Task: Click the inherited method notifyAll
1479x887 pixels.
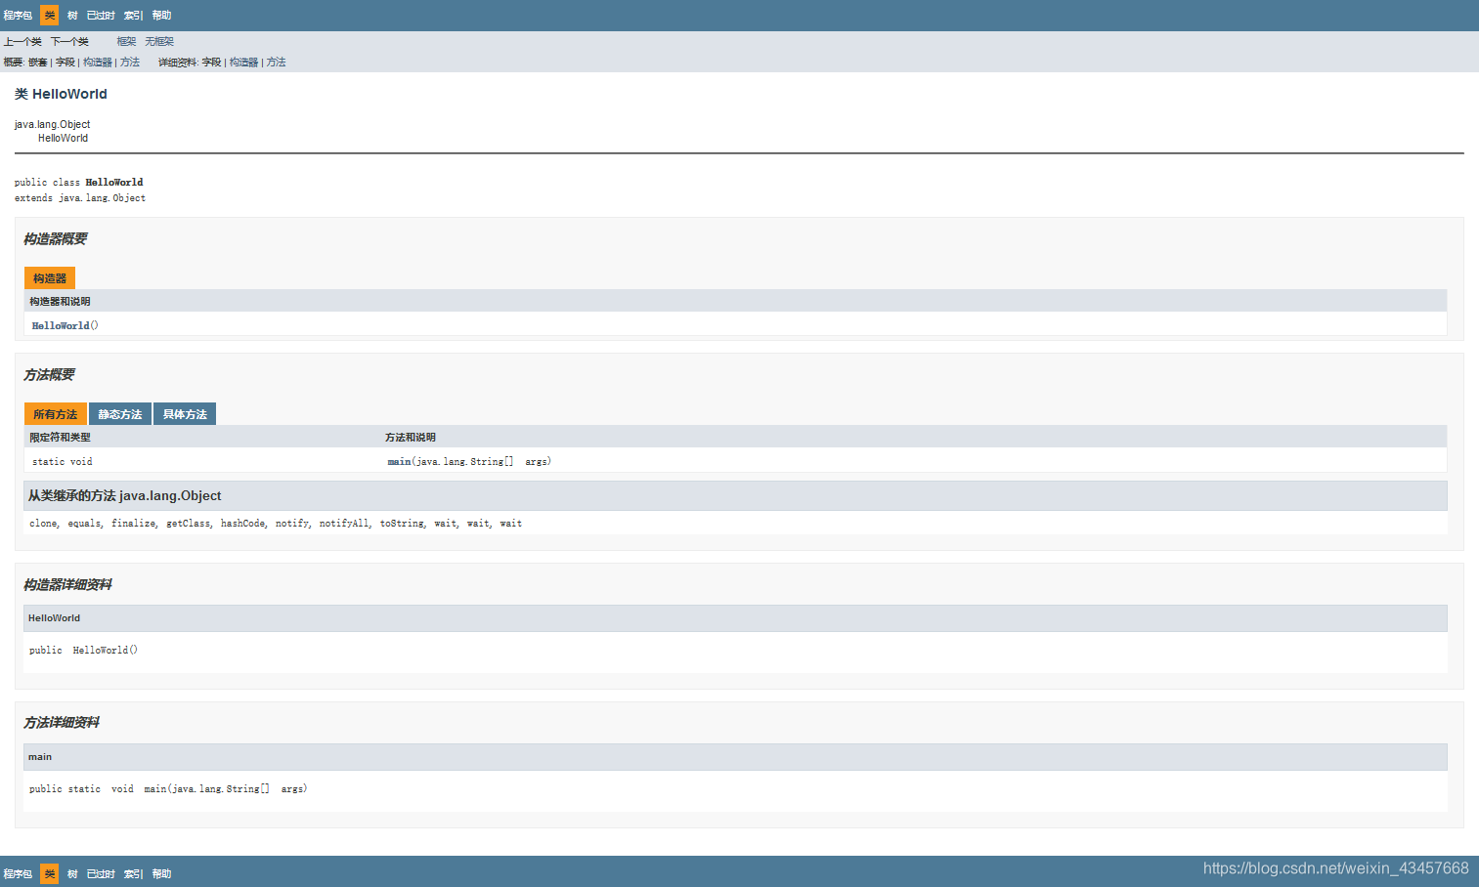Action: (343, 524)
